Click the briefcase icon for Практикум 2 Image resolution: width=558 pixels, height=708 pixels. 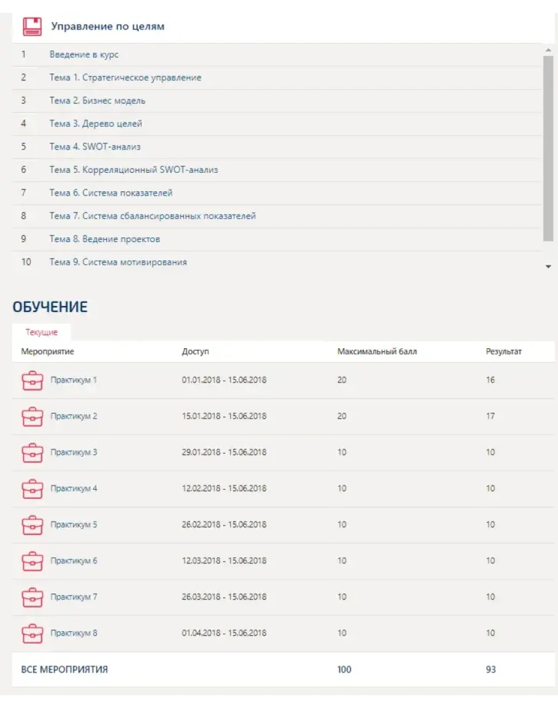coord(32,417)
